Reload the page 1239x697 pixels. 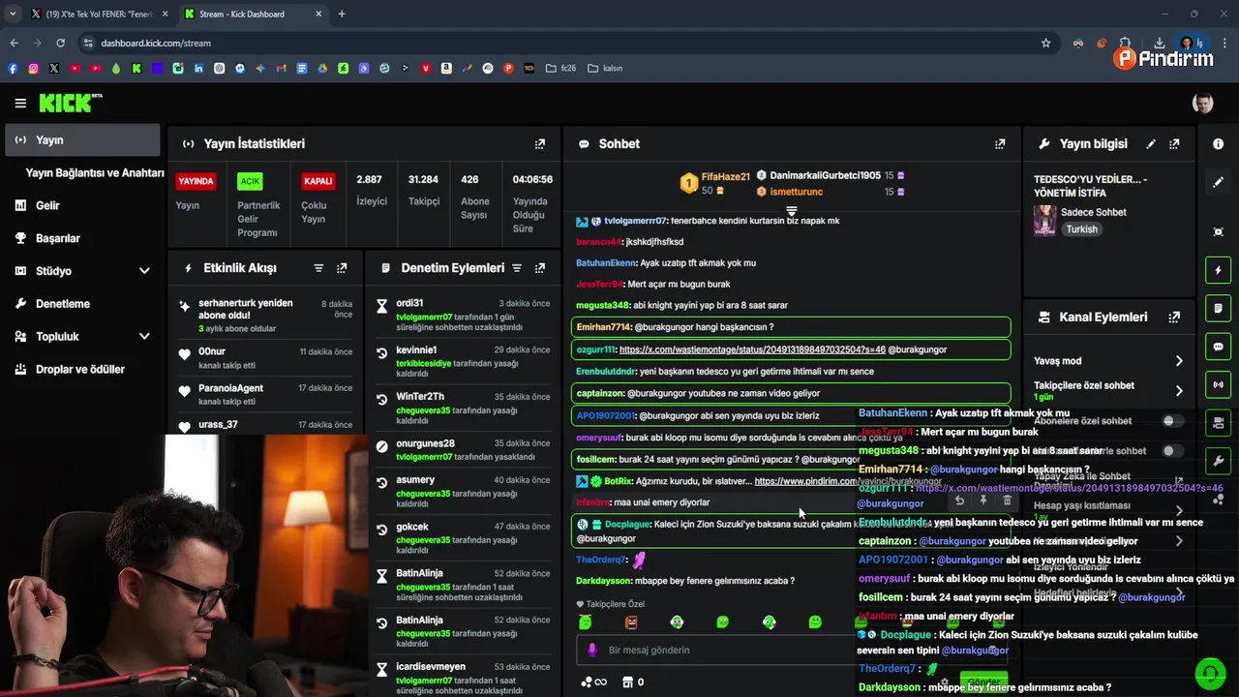click(x=60, y=43)
